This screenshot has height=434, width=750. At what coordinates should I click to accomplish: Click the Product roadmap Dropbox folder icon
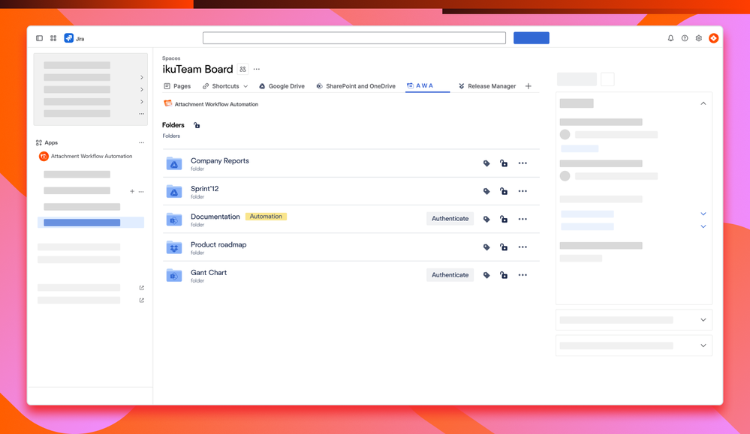tap(174, 247)
